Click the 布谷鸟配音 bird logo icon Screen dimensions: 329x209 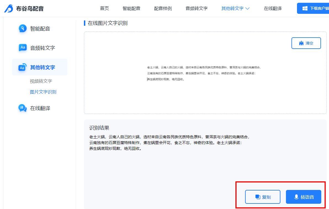tap(9, 8)
